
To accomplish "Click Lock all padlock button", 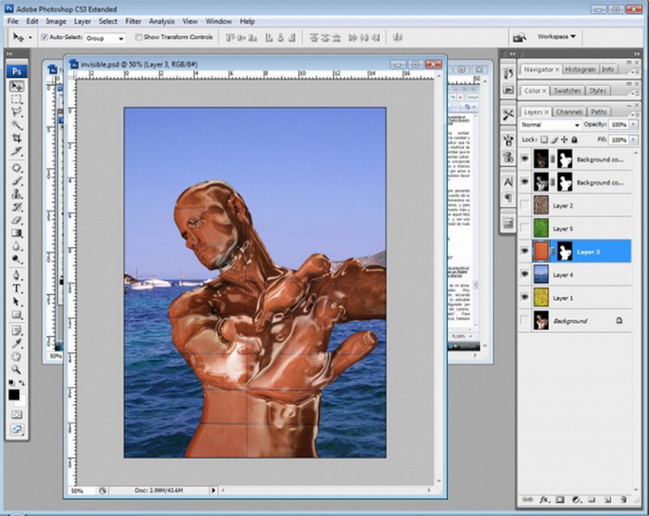I will [x=574, y=140].
